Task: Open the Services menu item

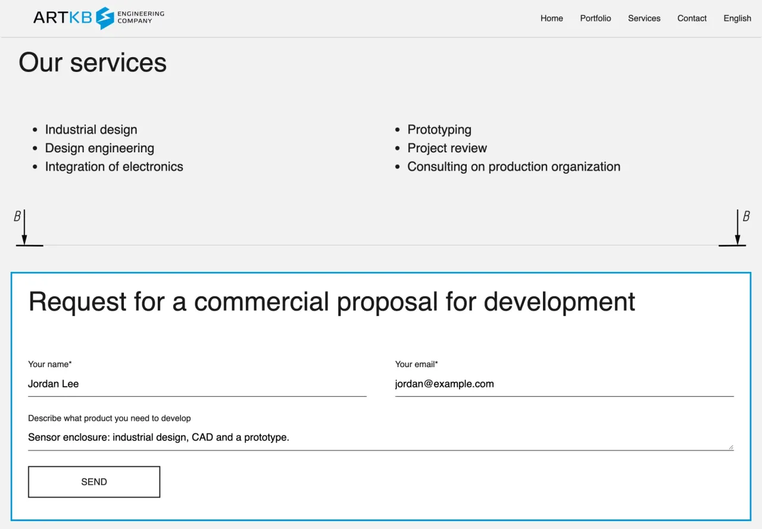Action: (x=644, y=18)
